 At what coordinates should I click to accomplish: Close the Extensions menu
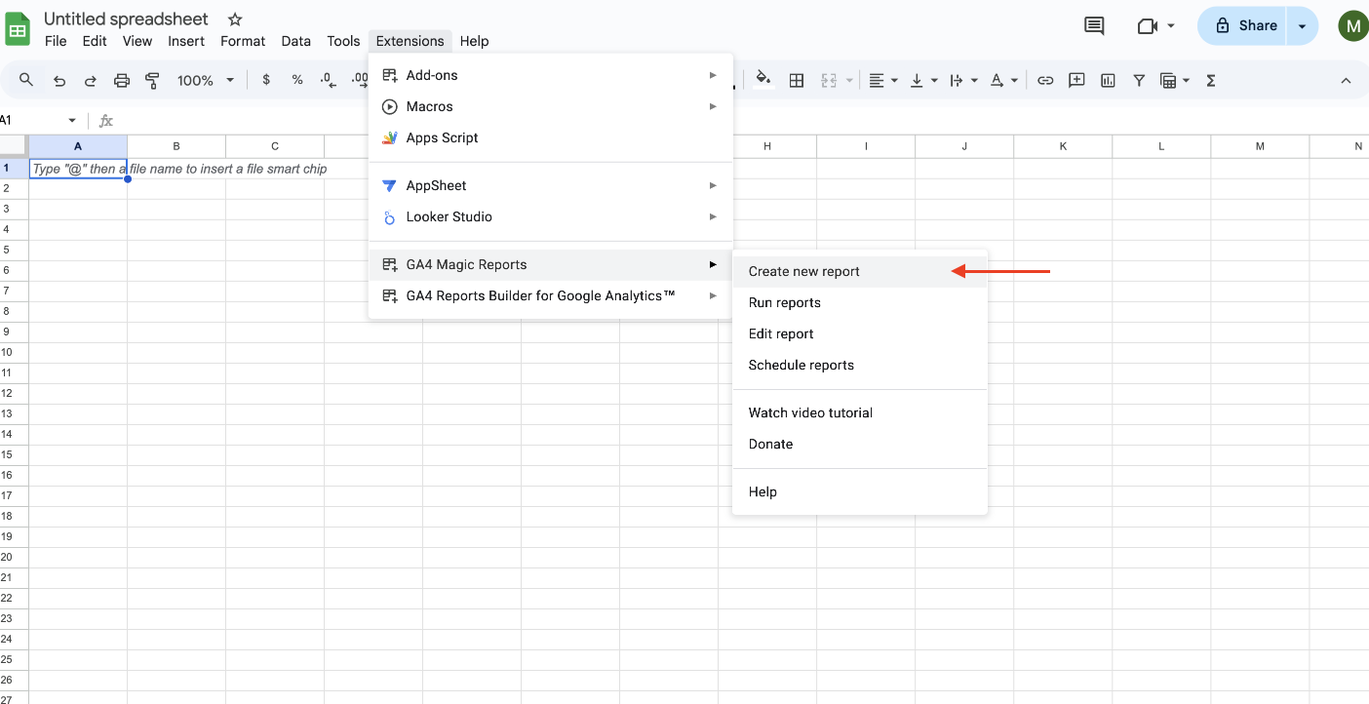tap(410, 41)
